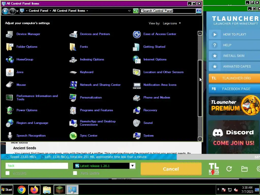Open Programs and Features icon

coord(73,110)
